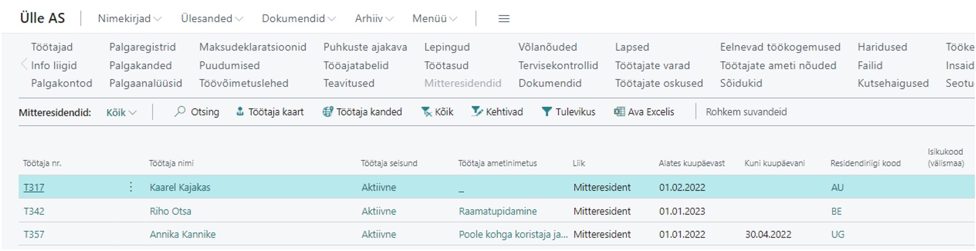Open the three-dot row menu for T317
This screenshot has width=976, height=251.
click(131, 187)
